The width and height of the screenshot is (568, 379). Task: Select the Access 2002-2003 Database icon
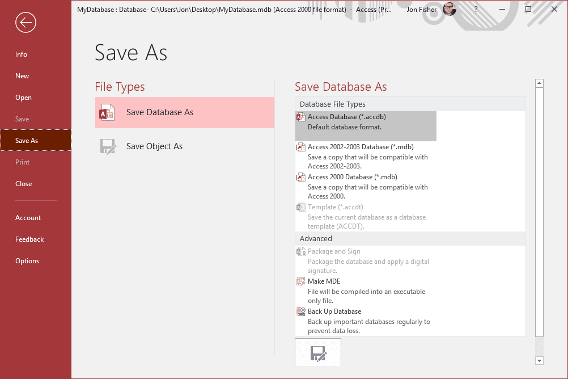[x=301, y=147]
